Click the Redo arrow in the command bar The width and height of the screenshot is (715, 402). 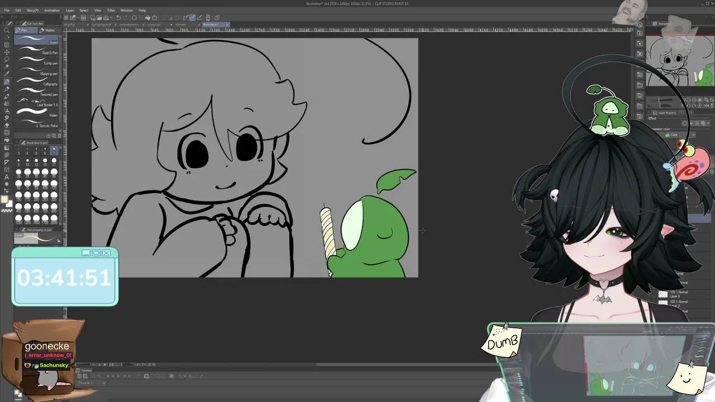pyautogui.click(x=125, y=17)
